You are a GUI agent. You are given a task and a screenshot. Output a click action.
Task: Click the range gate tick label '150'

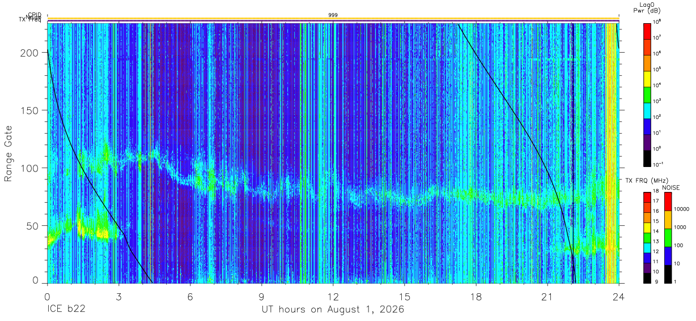(30, 110)
